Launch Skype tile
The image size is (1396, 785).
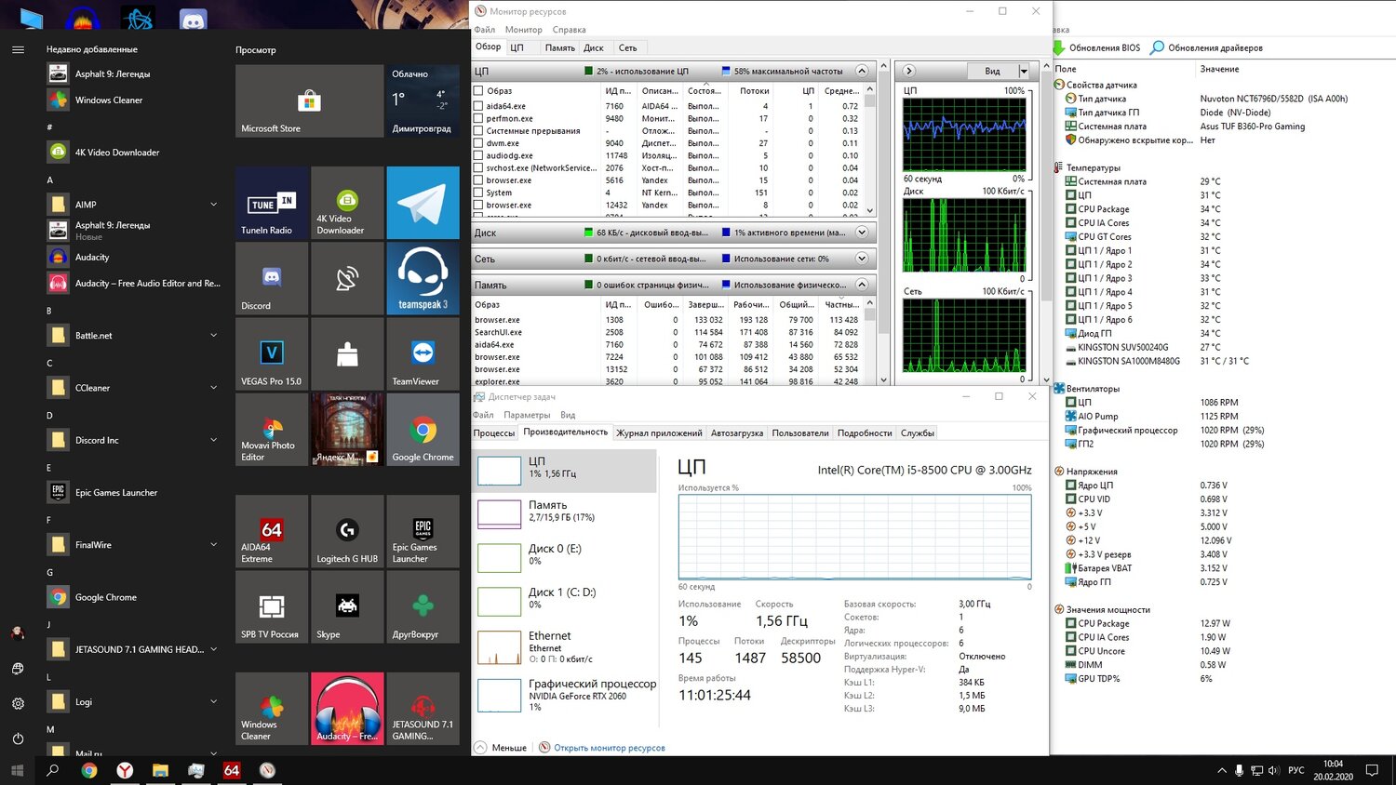347,606
